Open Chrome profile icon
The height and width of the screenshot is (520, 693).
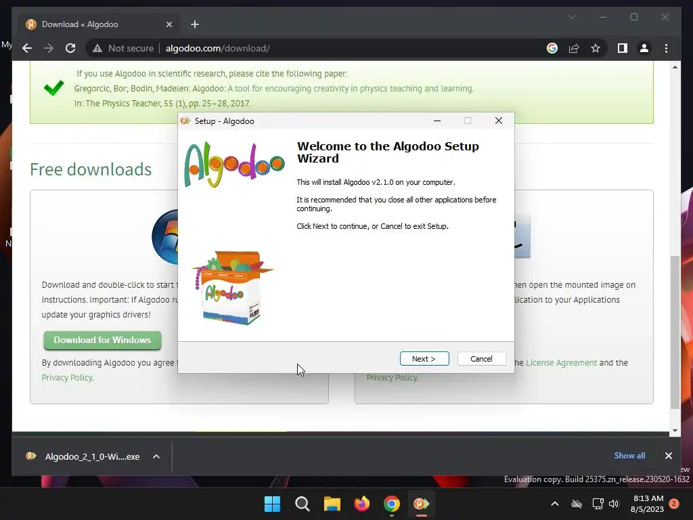coord(644,48)
